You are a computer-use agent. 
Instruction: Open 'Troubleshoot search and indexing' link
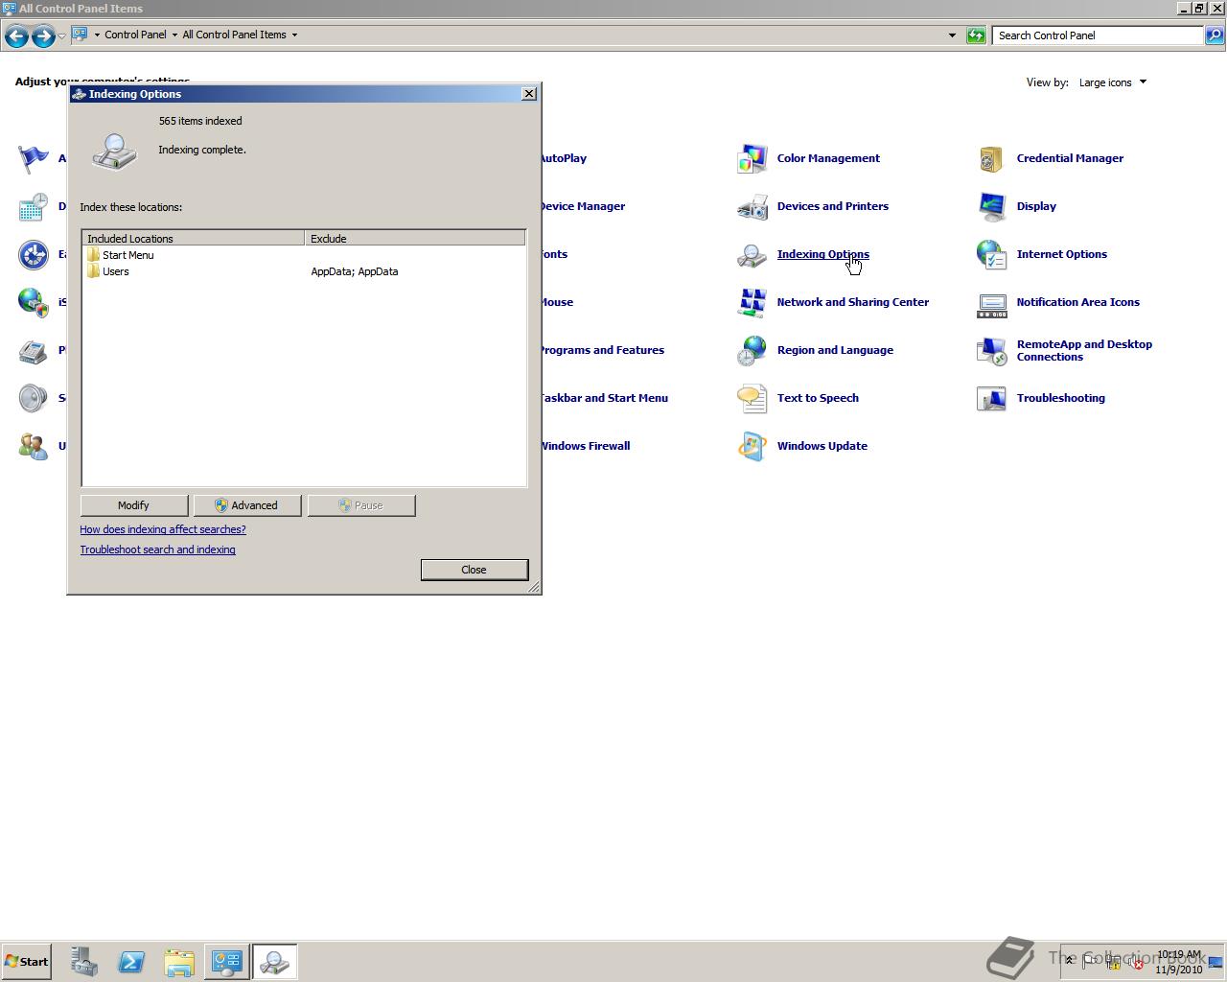(158, 549)
